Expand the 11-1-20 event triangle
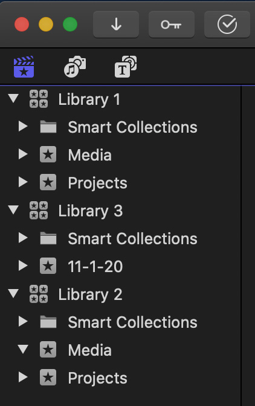Screen dimensions: 255x406 [x=23, y=265]
